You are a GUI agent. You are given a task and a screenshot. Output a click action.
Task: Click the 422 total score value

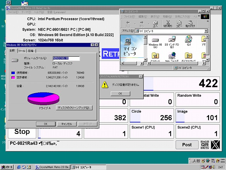click(x=208, y=84)
